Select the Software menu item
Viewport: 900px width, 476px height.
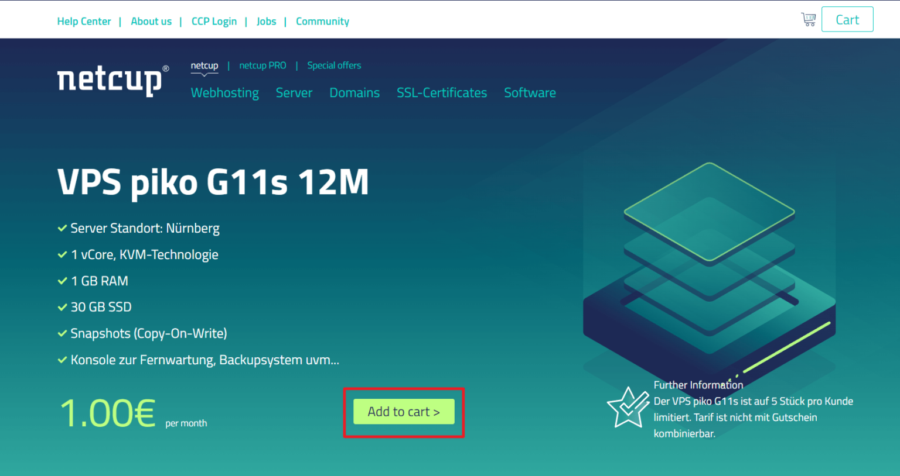point(530,93)
